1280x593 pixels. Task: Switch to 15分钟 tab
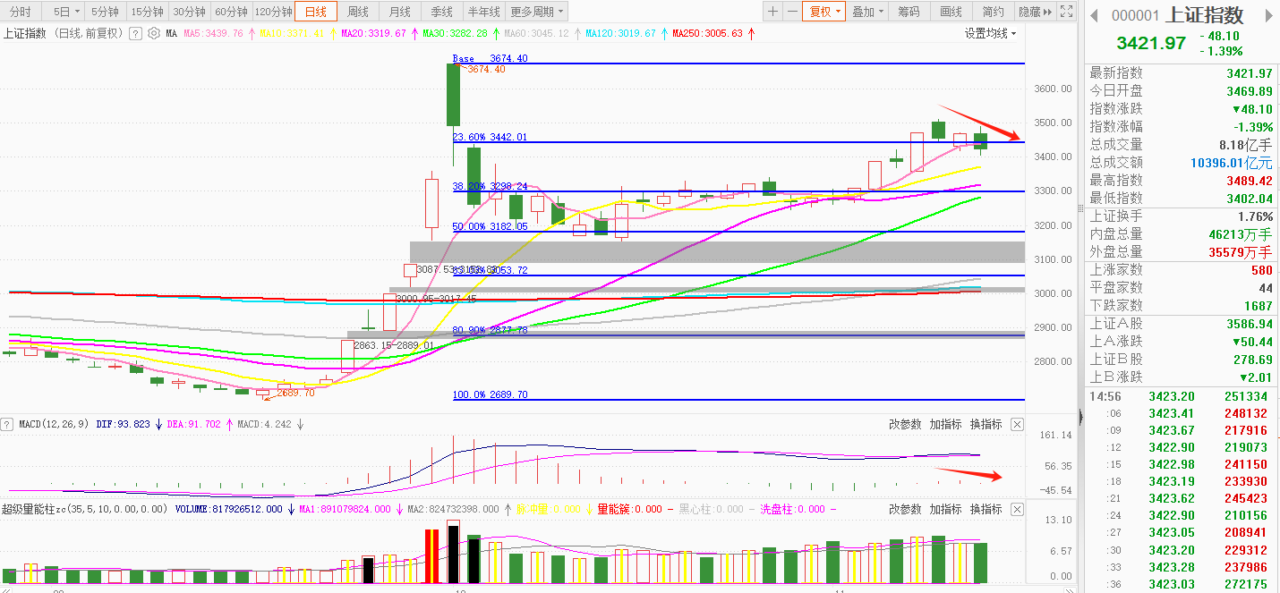click(147, 12)
